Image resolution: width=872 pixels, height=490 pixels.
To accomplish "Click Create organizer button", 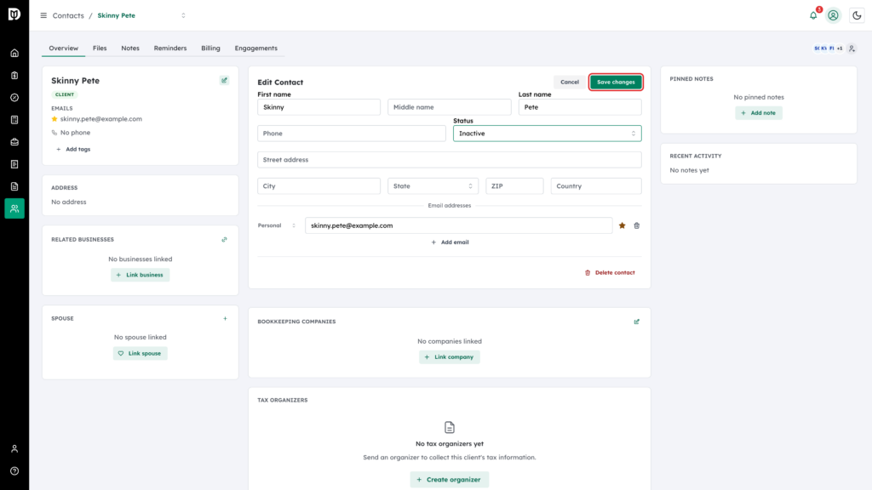I will pos(450,480).
